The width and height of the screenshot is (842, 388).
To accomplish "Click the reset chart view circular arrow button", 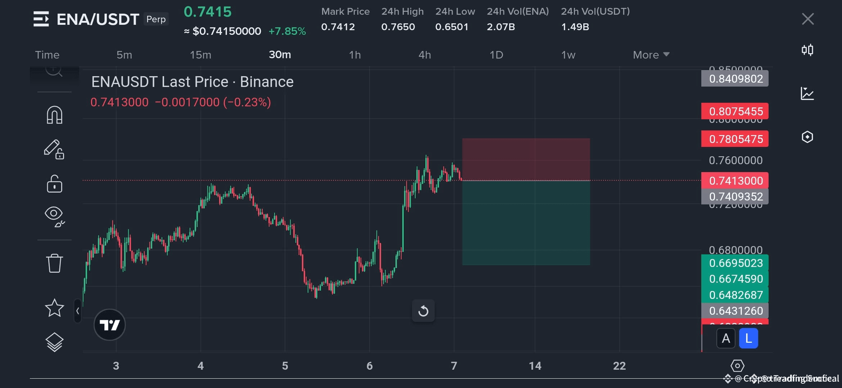I will (423, 311).
